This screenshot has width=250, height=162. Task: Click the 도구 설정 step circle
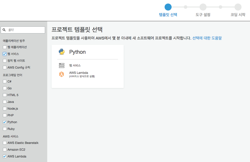[203, 7]
